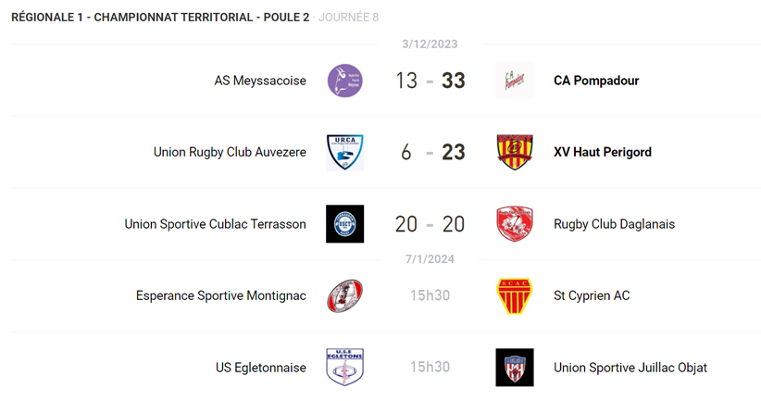Screen dimensions: 761x401
Task: Open the 20 - 20 draw match result
Action: coord(430,224)
